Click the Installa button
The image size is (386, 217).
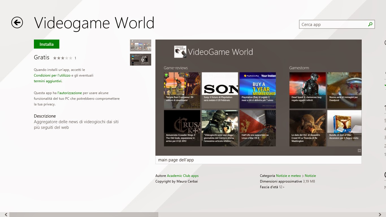coord(47,44)
